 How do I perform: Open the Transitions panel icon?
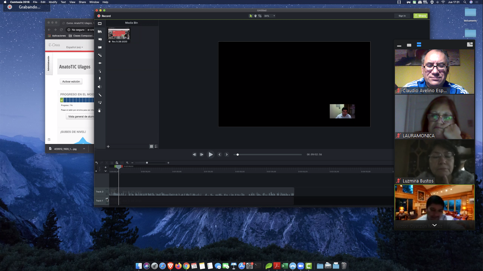[x=100, y=47]
